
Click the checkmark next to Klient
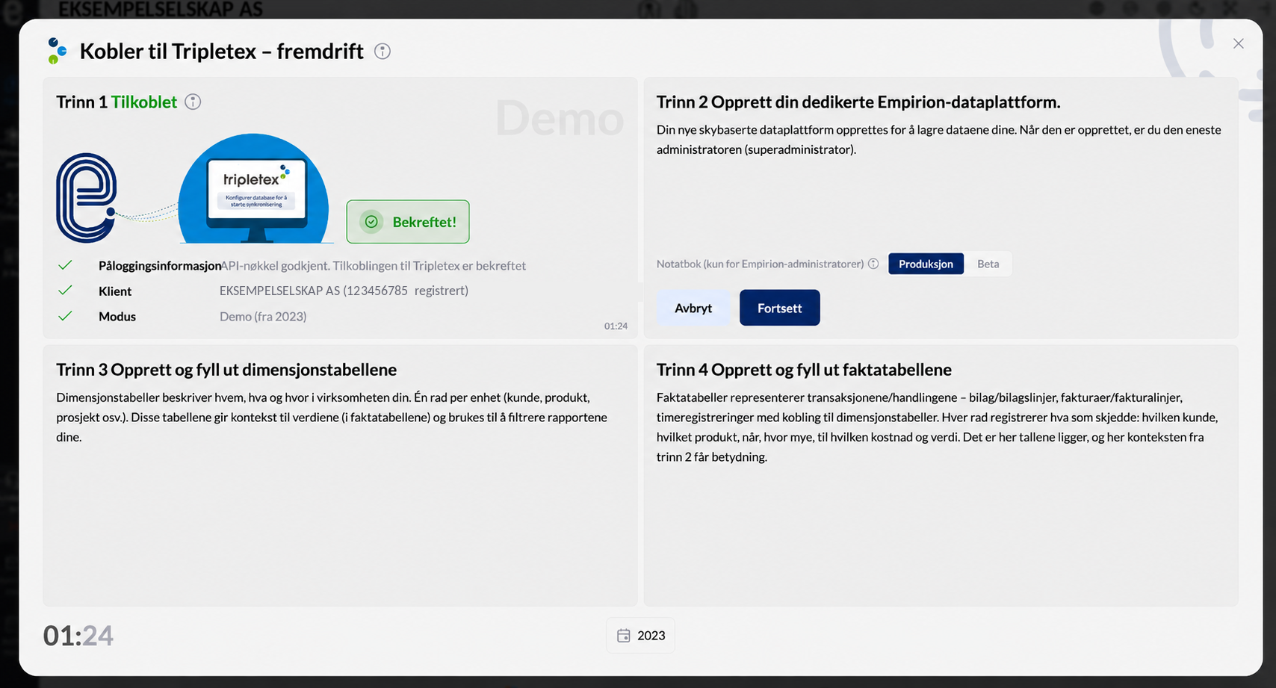pyautogui.click(x=65, y=291)
